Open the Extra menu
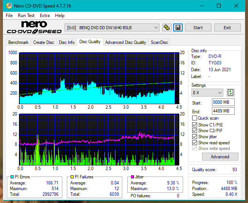This screenshot has width=248, height=203. tap(45, 16)
